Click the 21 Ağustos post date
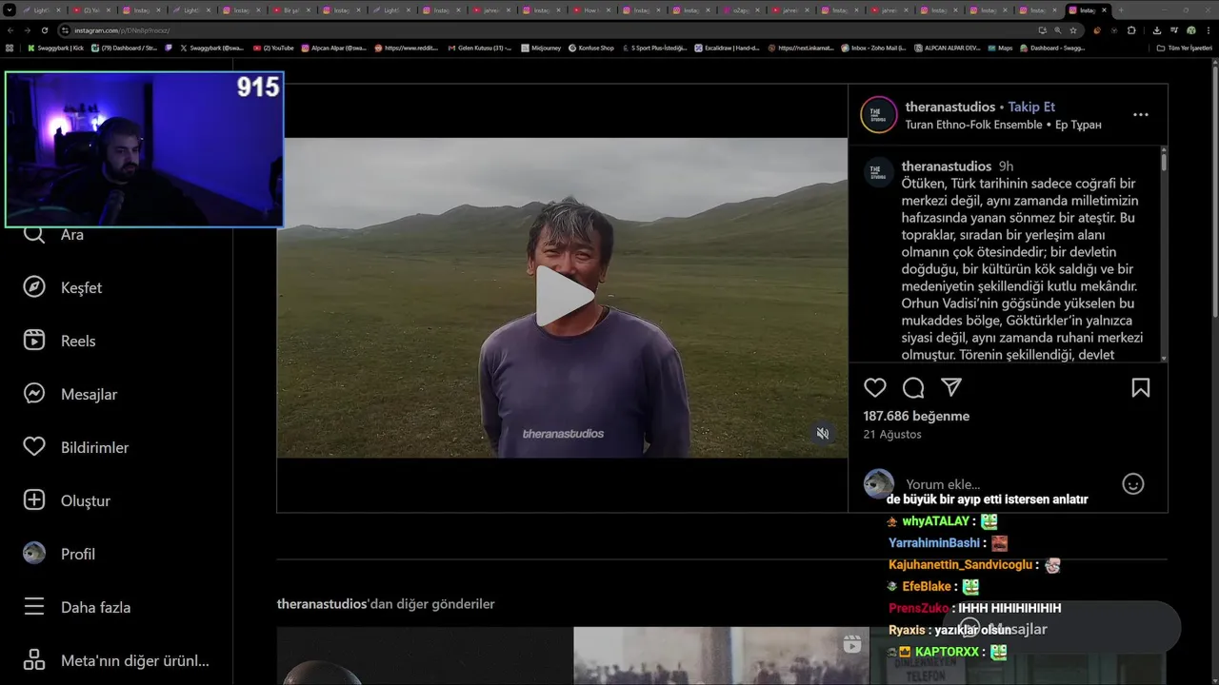The height and width of the screenshot is (685, 1219). point(892,434)
